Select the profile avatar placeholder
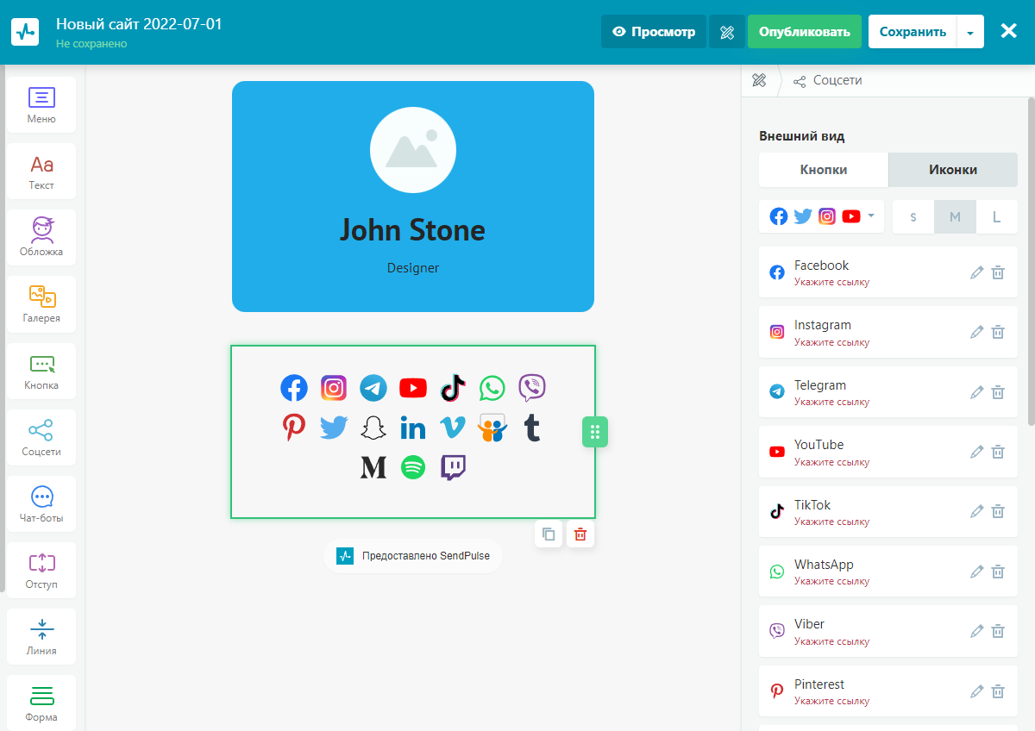Screen dimensions: 1035x731 [x=413, y=150]
